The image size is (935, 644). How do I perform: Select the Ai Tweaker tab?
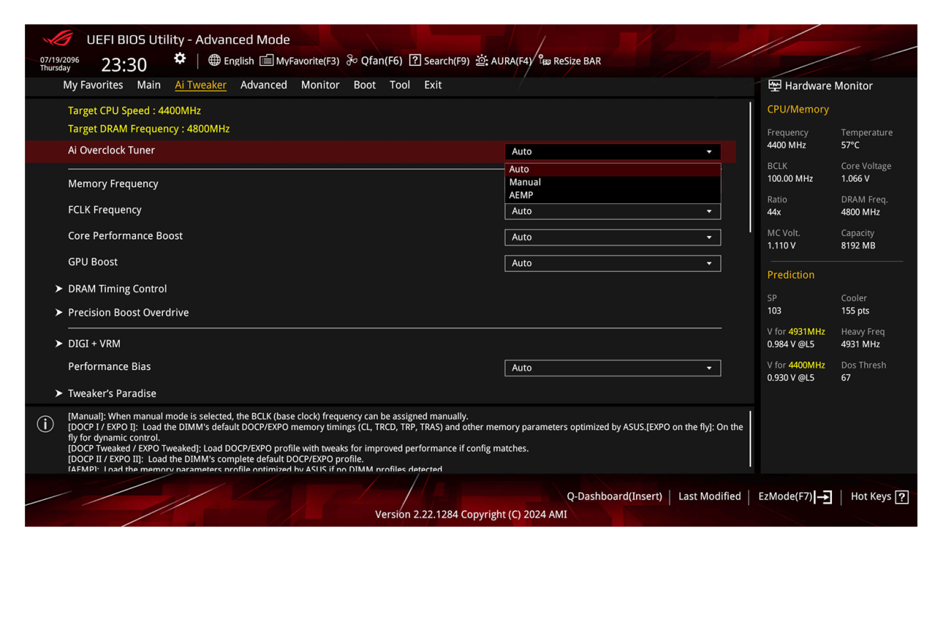click(200, 85)
